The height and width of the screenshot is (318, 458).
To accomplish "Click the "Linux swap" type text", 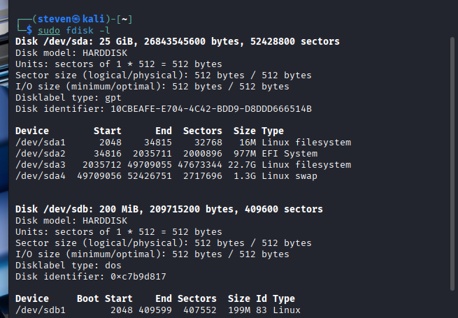I will pyautogui.click(x=289, y=175).
